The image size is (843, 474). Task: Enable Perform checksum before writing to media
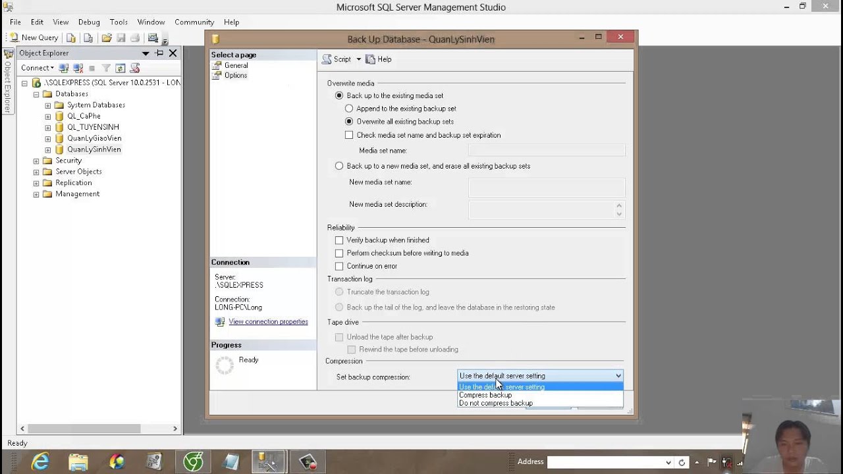tap(339, 253)
